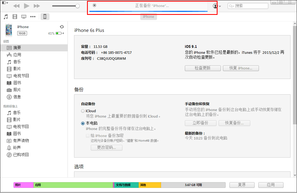Click the iPhone tab label
Image resolution: width=297 pixels, height=193 pixels.
click(149, 17)
